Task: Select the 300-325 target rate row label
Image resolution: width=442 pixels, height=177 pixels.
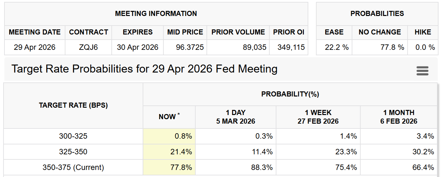Action: 73,136
